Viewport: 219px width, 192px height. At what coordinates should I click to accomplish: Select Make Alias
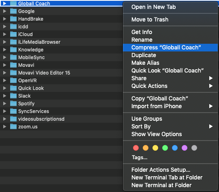click(170, 63)
